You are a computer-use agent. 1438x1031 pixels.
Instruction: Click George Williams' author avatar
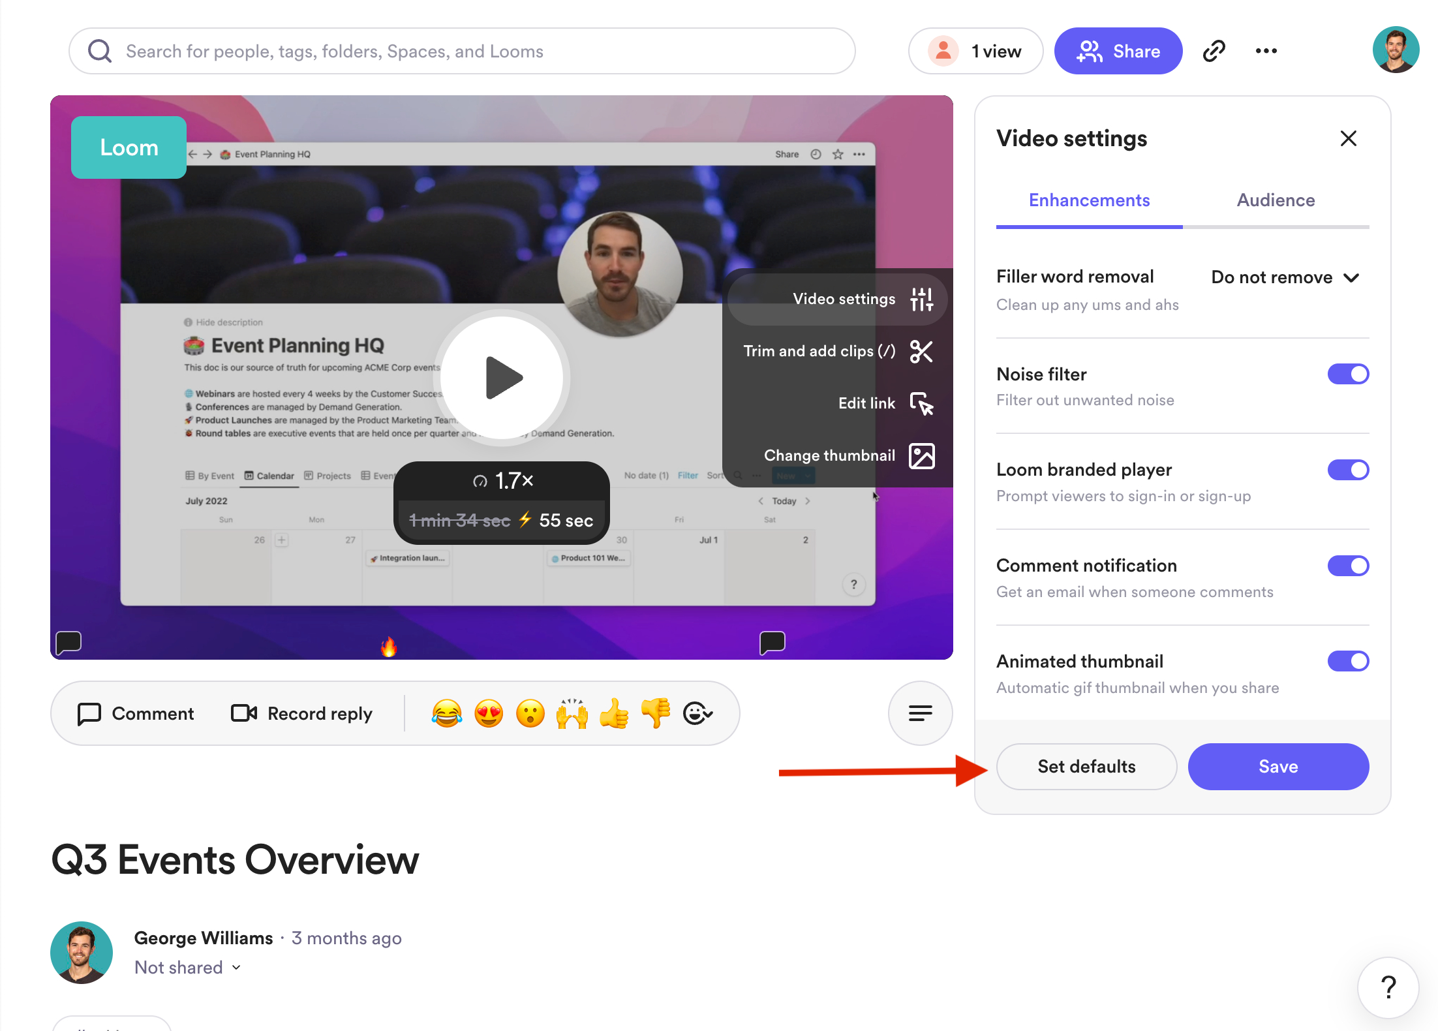(x=82, y=952)
